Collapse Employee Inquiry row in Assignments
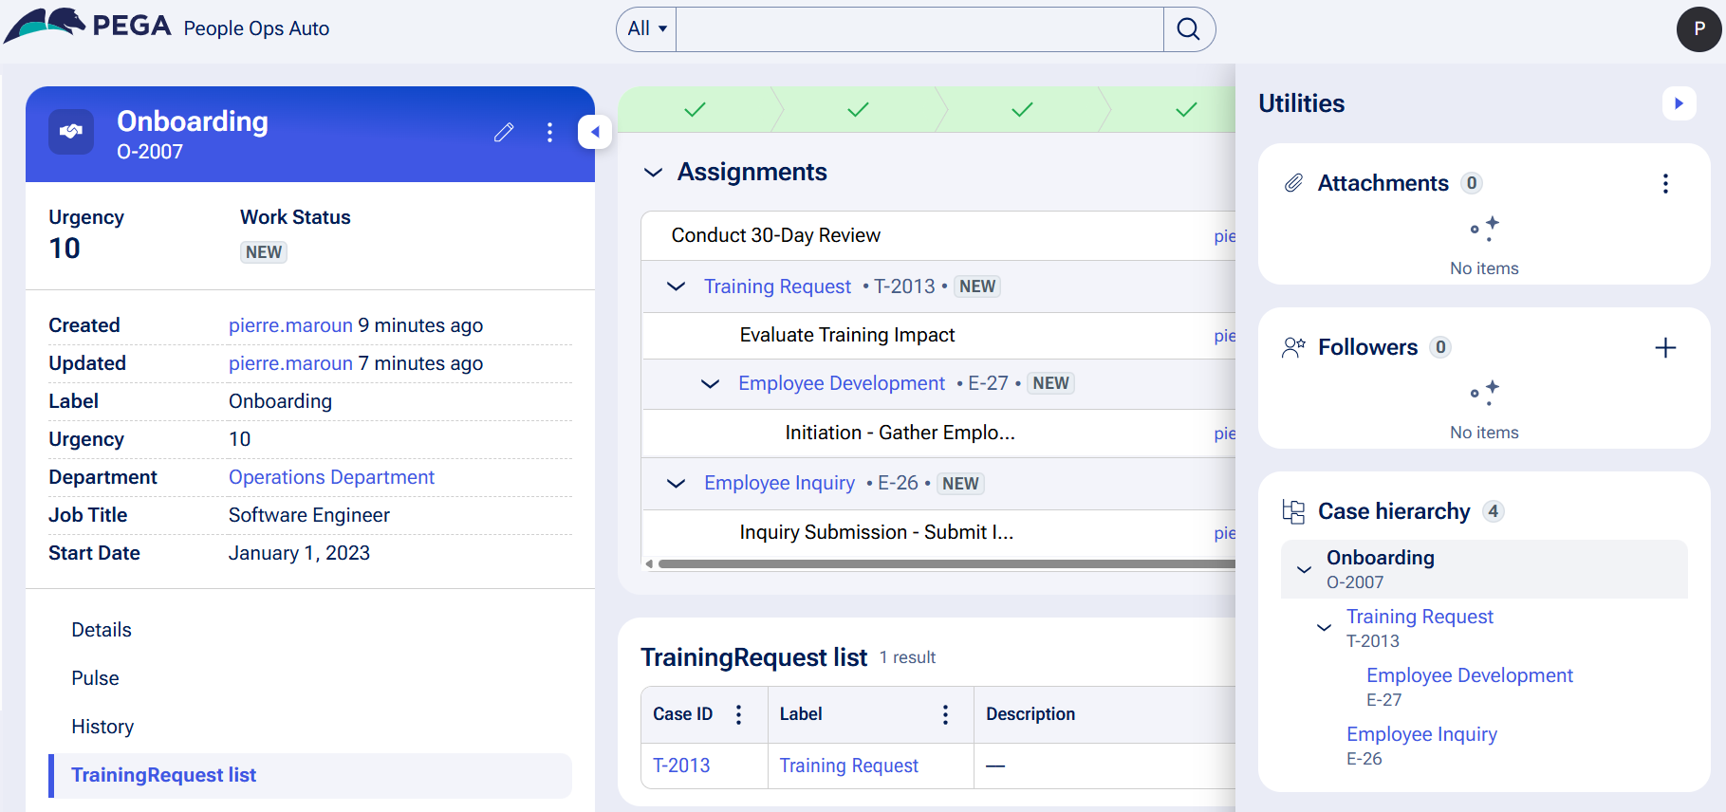 [676, 484]
